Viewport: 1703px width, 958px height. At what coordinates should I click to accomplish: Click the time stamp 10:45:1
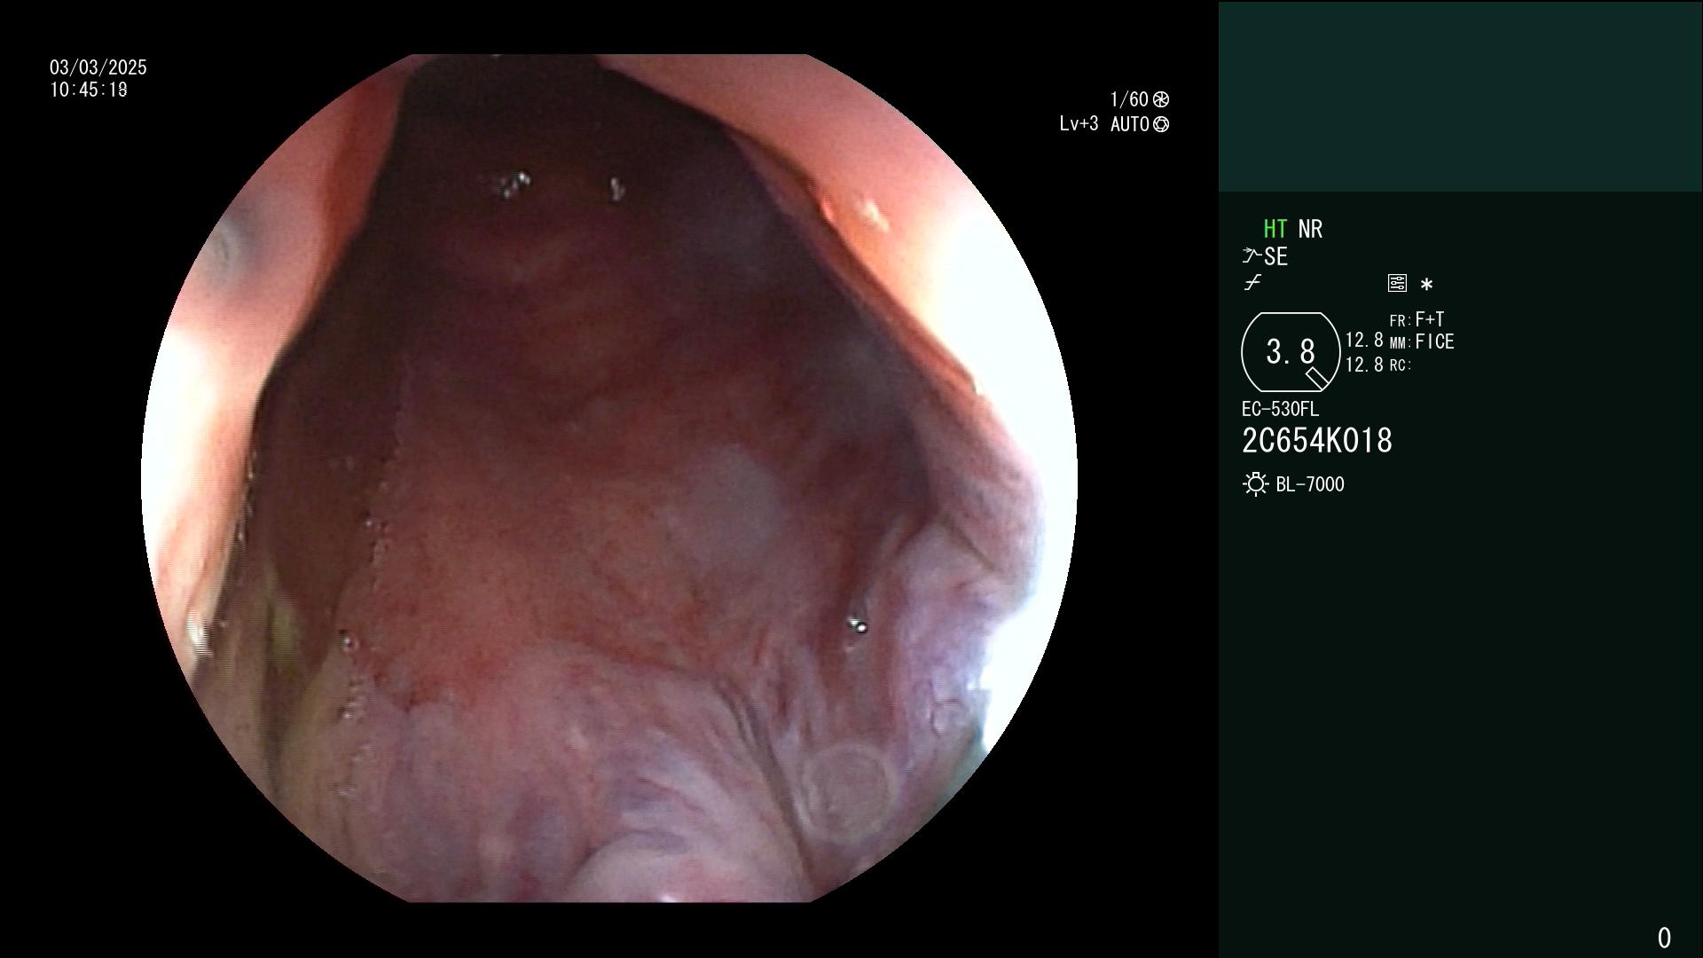click(89, 90)
